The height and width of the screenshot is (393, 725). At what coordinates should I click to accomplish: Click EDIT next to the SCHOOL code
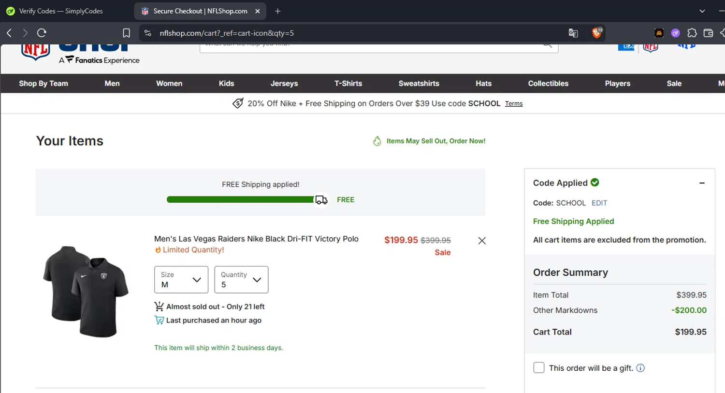pyautogui.click(x=599, y=203)
